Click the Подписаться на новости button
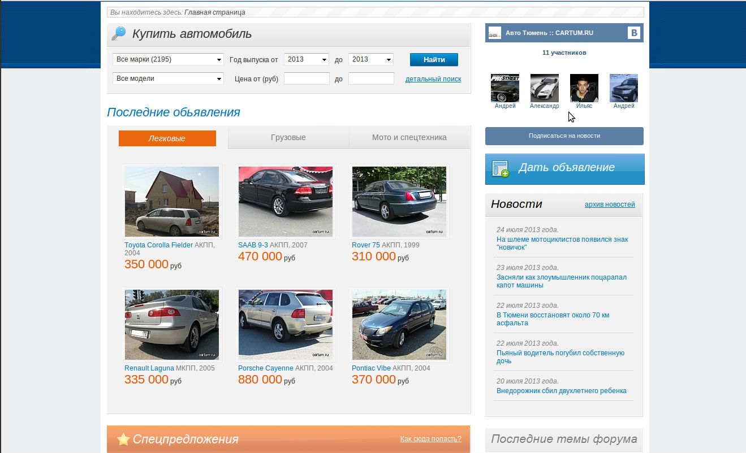Screen dimensions: 746x453 pos(564,136)
